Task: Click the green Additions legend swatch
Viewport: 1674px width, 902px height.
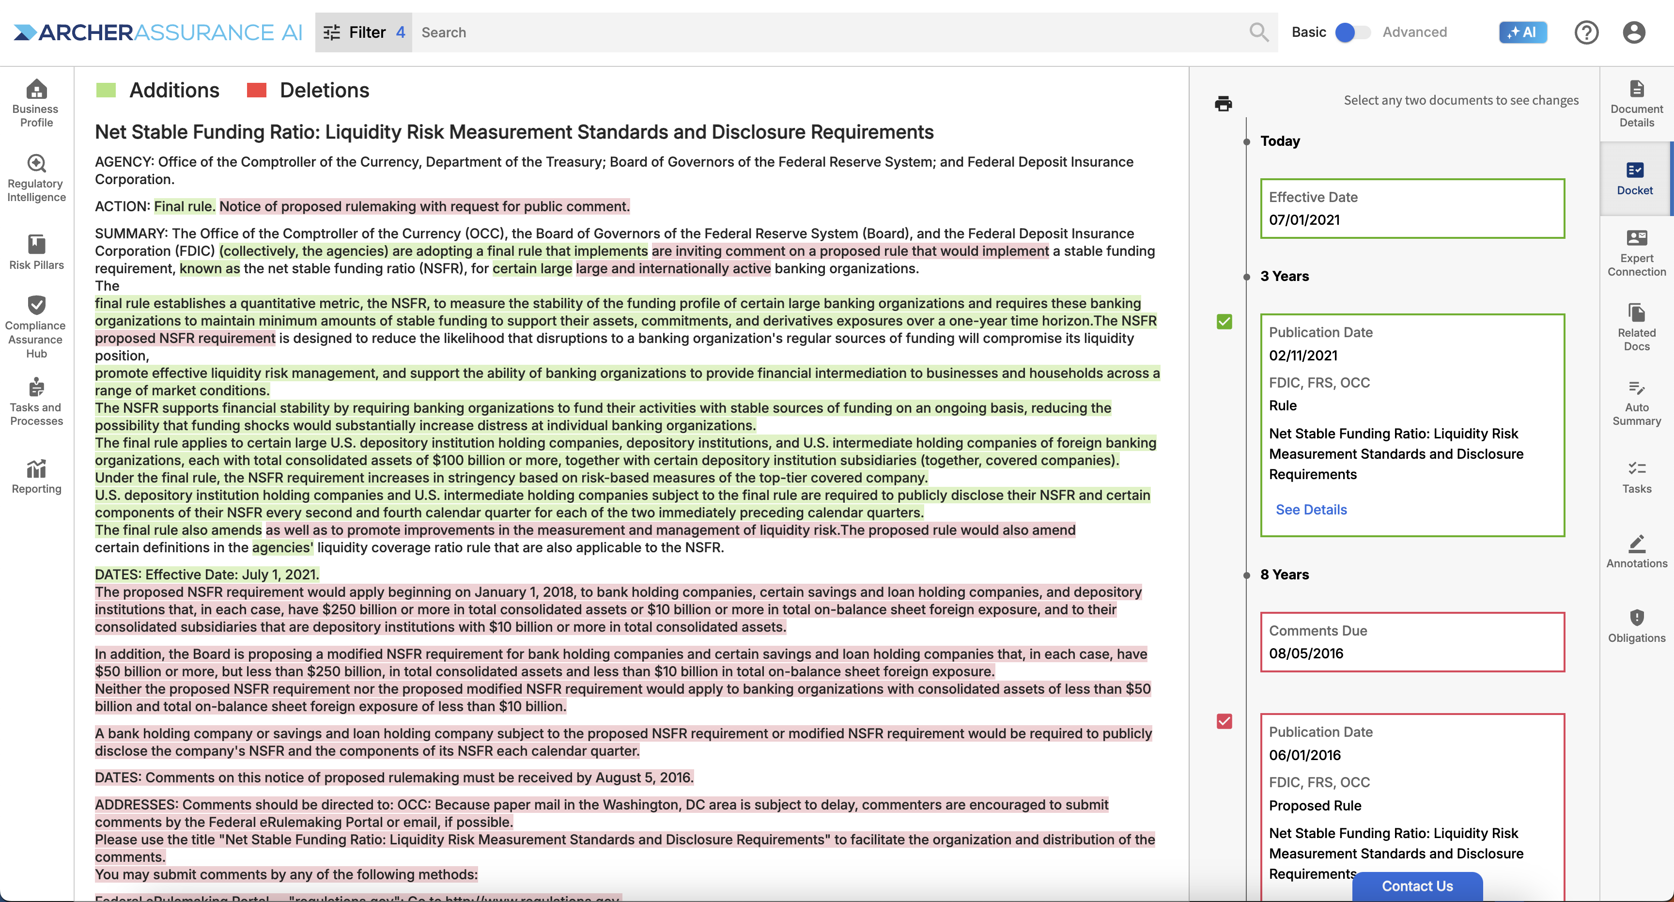Action: click(105, 90)
